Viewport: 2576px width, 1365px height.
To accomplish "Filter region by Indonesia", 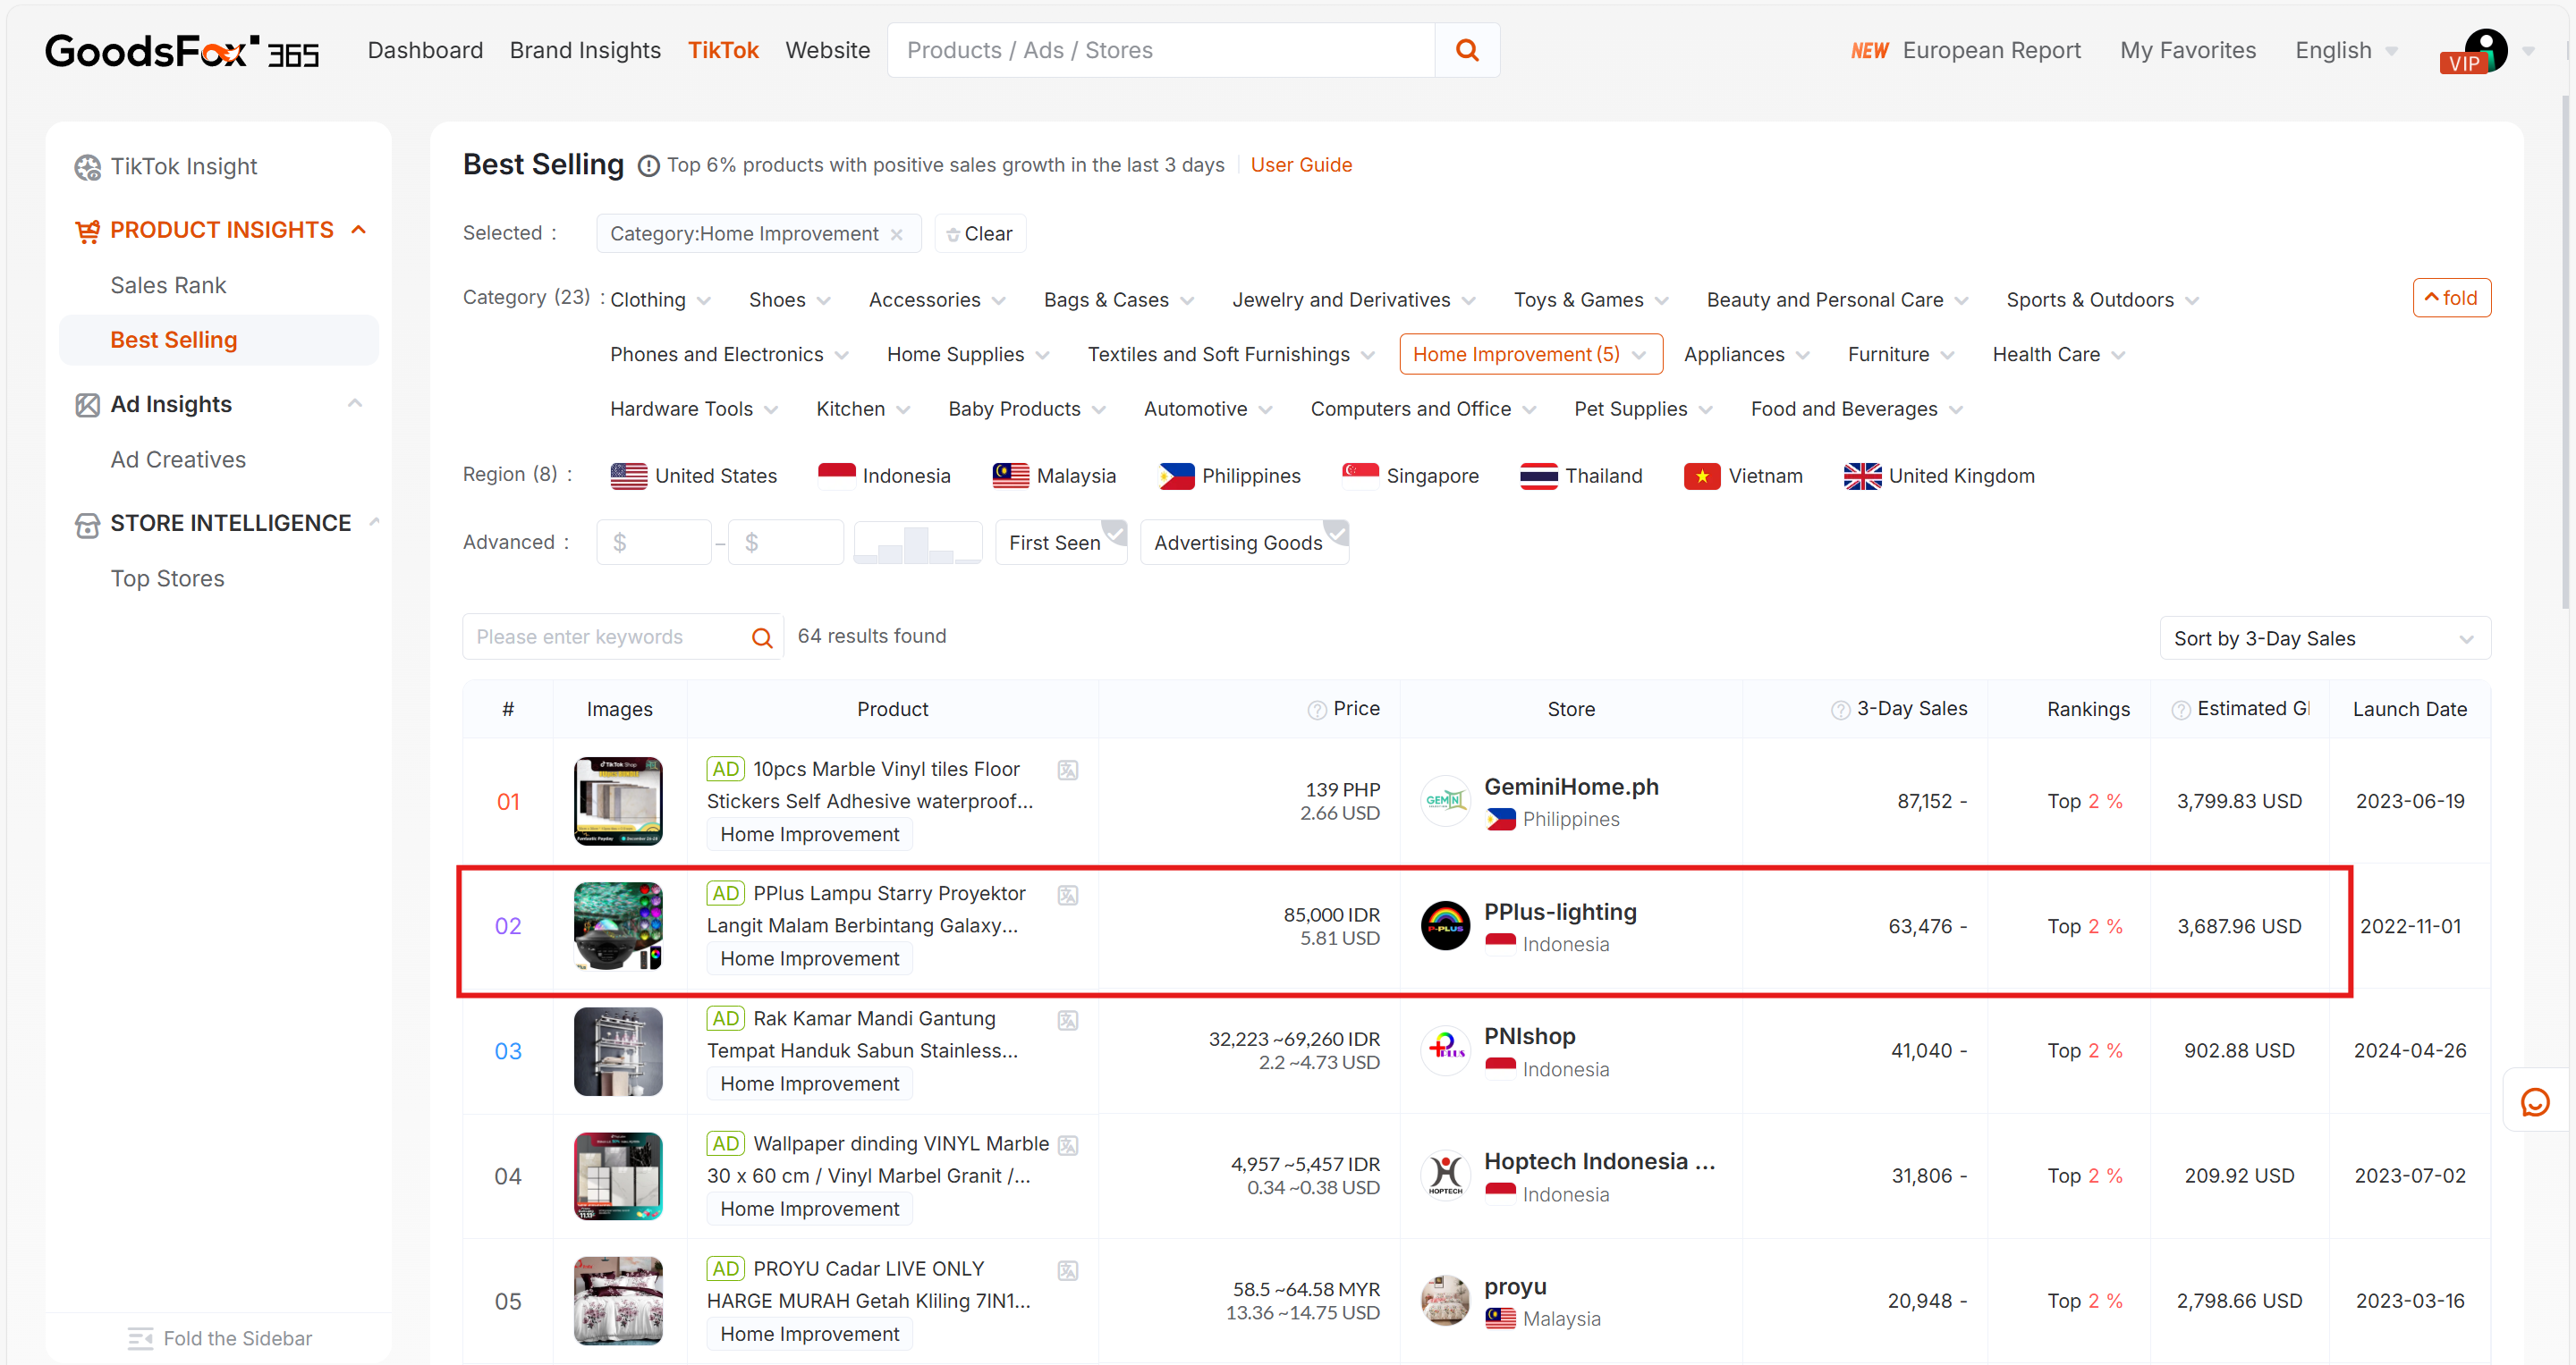I will [x=884, y=476].
